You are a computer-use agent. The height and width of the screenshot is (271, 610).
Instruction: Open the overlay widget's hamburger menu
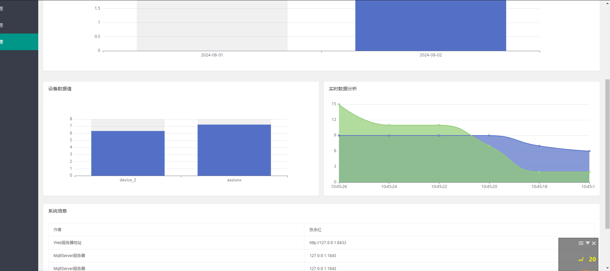coord(581,243)
